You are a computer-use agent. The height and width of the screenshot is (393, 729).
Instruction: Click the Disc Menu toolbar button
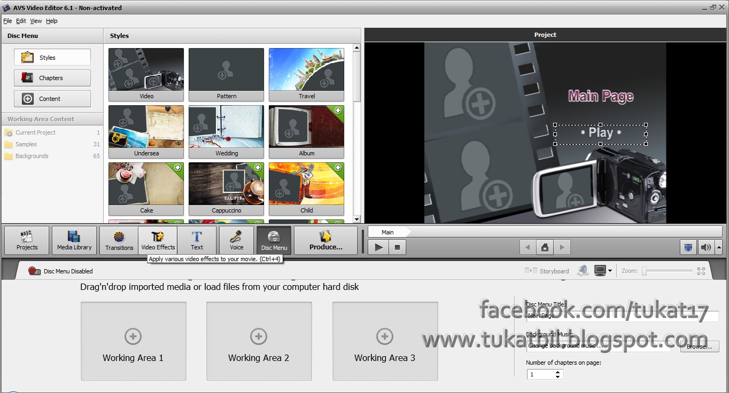tap(274, 240)
